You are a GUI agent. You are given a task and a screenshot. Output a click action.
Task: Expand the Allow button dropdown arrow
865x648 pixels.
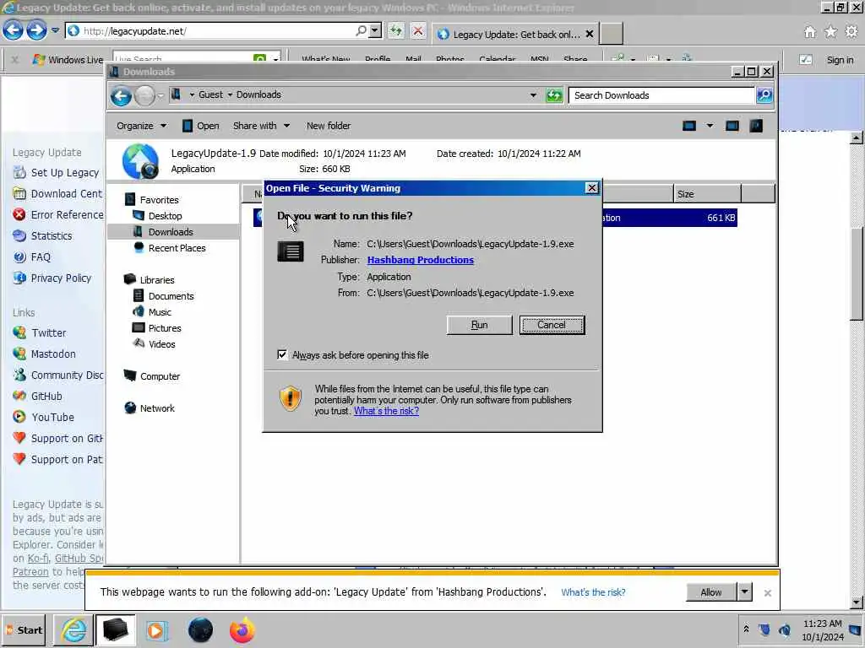coord(745,592)
